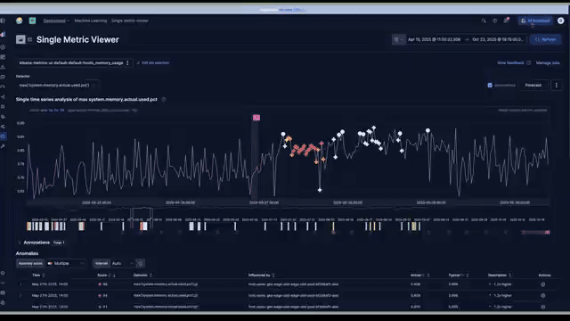Screen dimensions: 570x321
Task: Click Edit job selection link
Action: pos(153,63)
